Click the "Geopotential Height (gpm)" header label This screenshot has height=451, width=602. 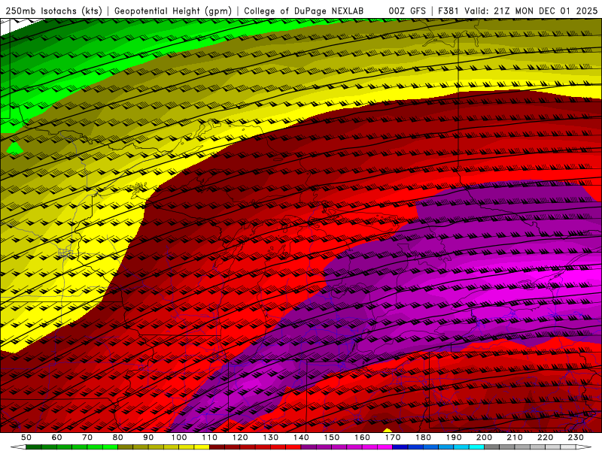pyautogui.click(x=173, y=11)
